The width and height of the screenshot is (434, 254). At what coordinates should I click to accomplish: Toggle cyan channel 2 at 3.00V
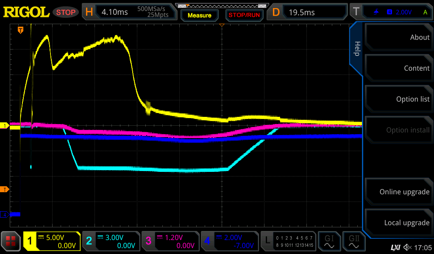click(x=111, y=241)
